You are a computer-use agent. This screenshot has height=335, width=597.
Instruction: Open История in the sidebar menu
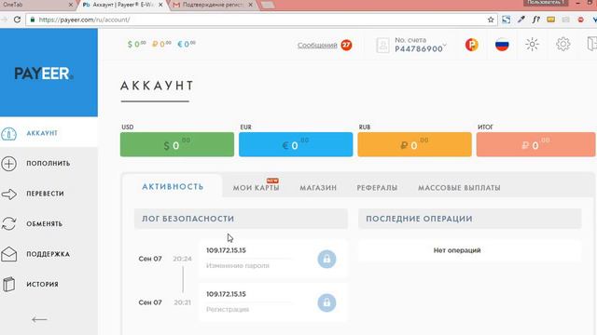pyautogui.click(x=42, y=284)
